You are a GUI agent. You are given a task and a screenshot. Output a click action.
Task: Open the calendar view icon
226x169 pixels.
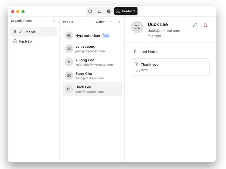tap(99, 11)
